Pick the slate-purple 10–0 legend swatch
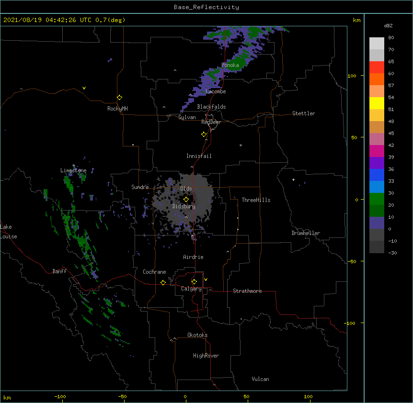Image resolution: width=413 pixels, height=403 pixels. coord(377,223)
